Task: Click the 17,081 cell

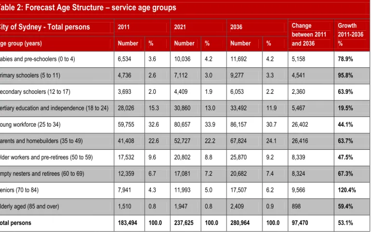Action: (x=182, y=174)
